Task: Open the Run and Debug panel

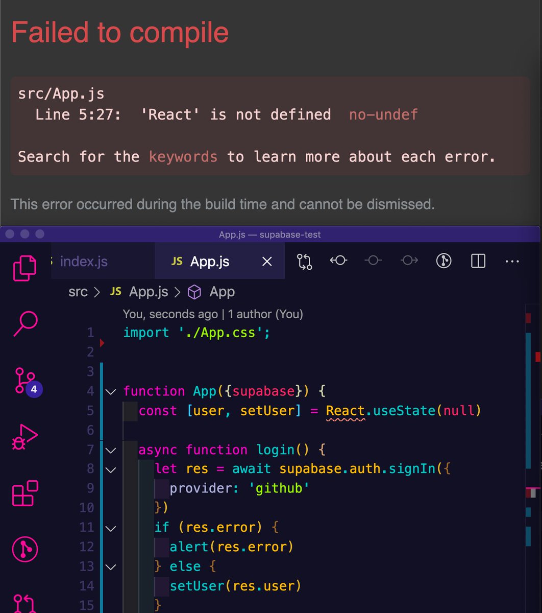Action: coord(25,438)
